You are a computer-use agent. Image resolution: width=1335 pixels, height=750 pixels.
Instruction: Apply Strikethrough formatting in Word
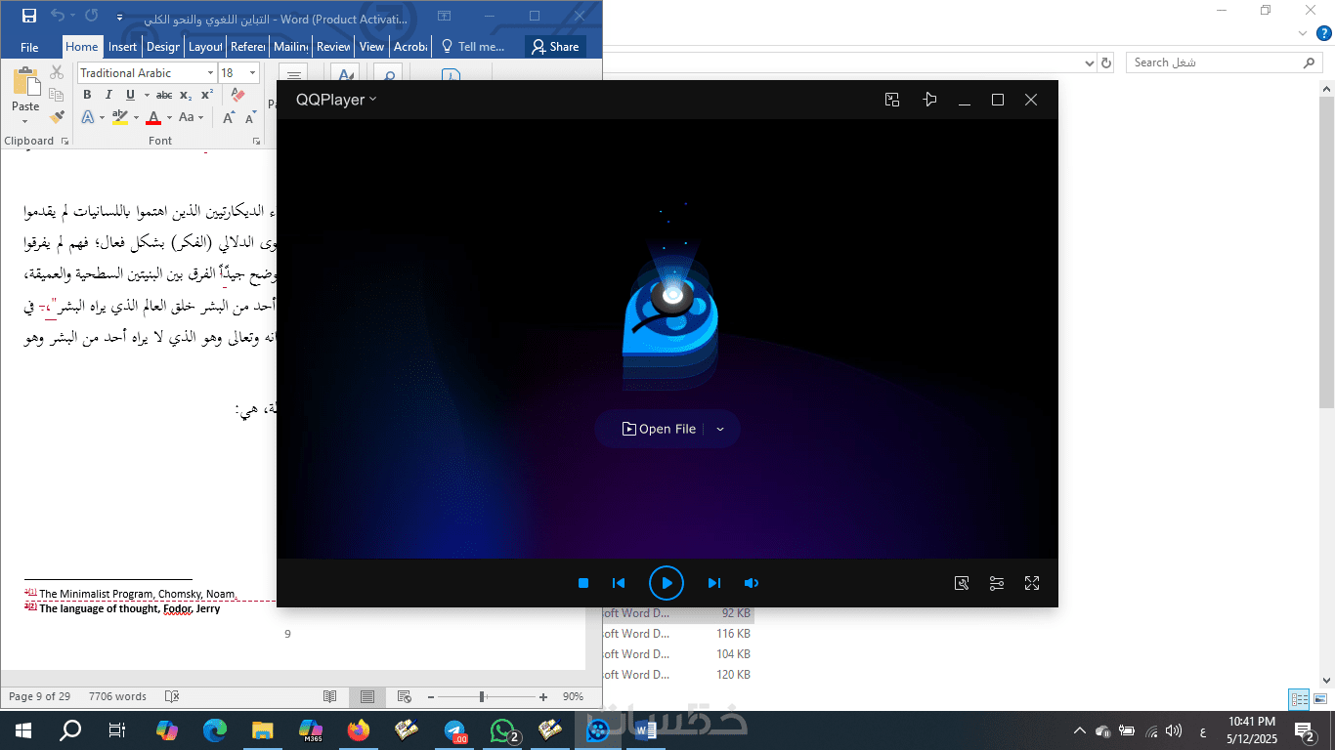pos(164,95)
